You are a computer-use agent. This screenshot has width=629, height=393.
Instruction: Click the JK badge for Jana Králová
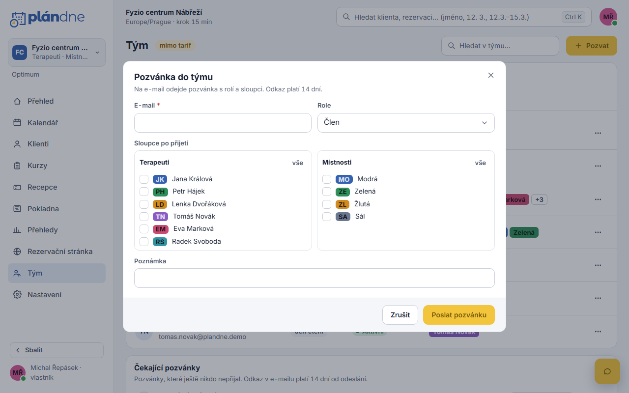click(160, 179)
